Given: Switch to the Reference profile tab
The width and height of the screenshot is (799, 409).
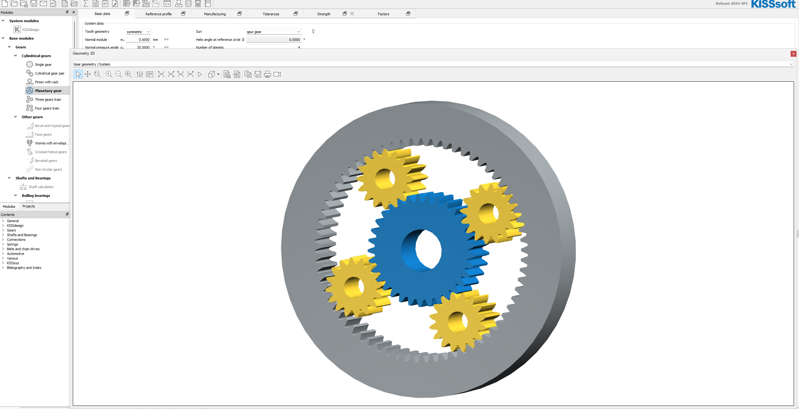Looking at the screenshot, I should point(158,14).
